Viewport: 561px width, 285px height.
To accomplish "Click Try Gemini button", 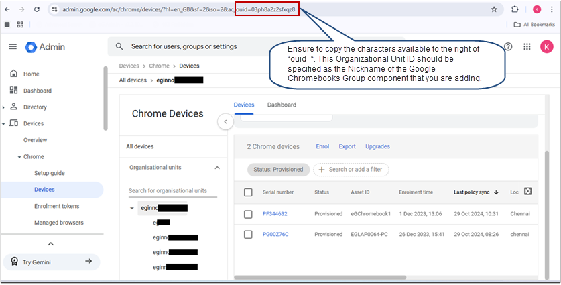I will (52, 262).
